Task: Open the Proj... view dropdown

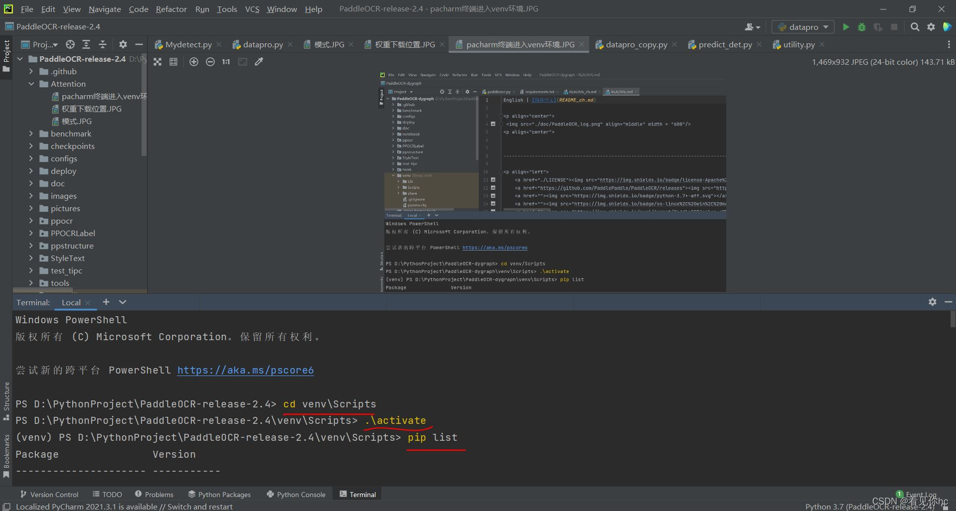Action: tap(39, 44)
